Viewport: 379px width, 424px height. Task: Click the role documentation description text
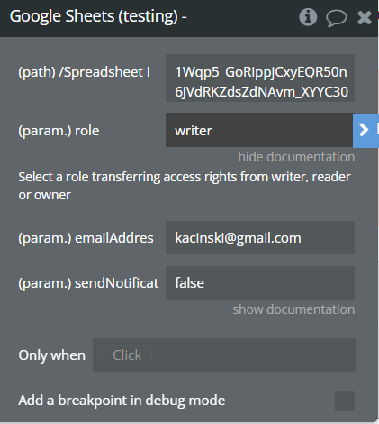pos(185,186)
